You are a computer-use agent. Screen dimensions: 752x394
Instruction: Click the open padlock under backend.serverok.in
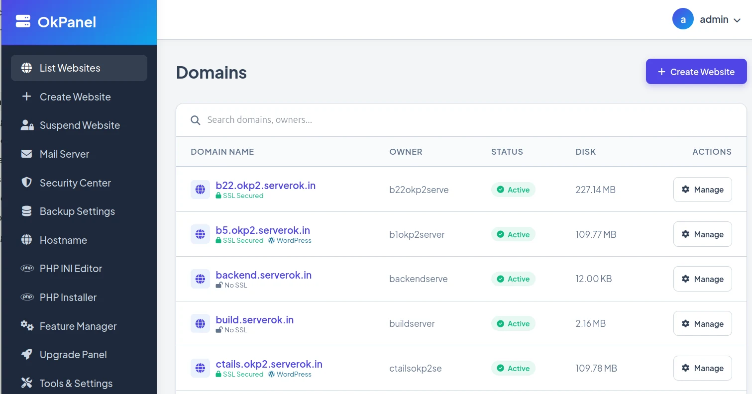click(219, 285)
